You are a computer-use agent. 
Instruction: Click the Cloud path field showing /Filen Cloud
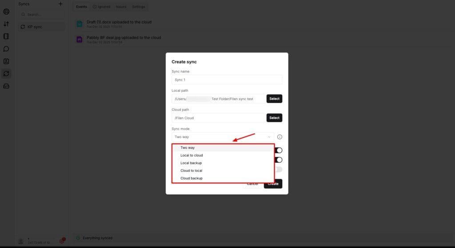click(x=218, y=118)
